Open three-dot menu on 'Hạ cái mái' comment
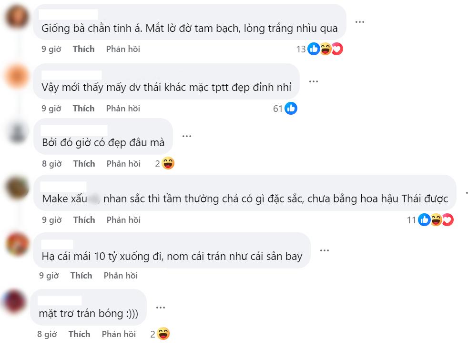 [325, 250]
